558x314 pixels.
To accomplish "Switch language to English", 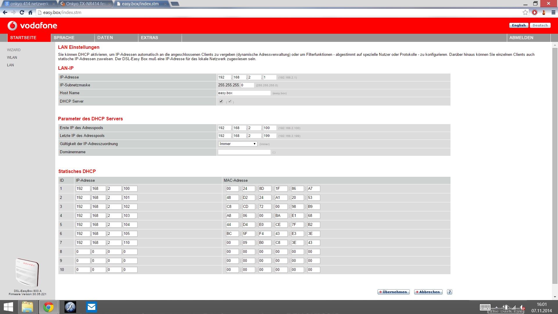I will coord(518,25).
